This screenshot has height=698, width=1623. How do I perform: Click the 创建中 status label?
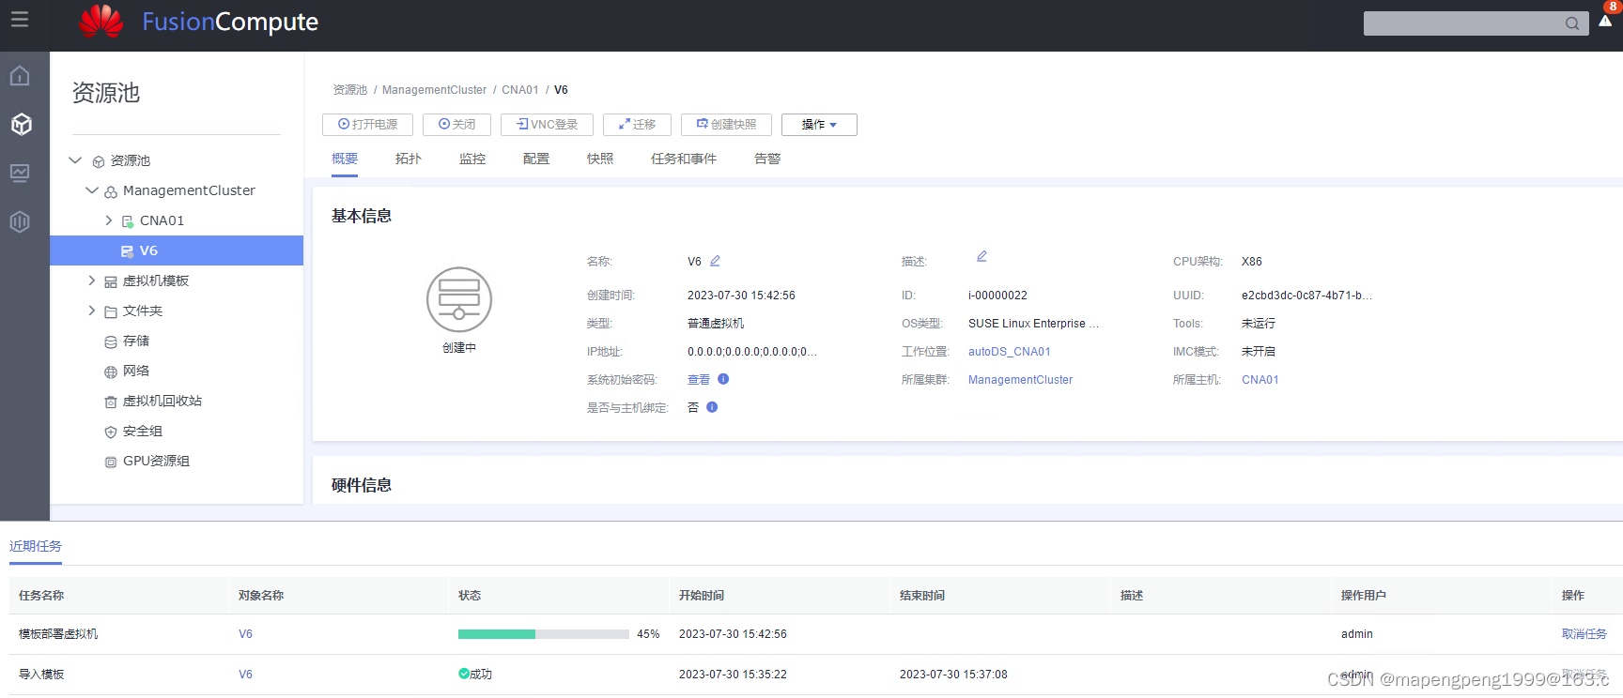pos(459,348)
